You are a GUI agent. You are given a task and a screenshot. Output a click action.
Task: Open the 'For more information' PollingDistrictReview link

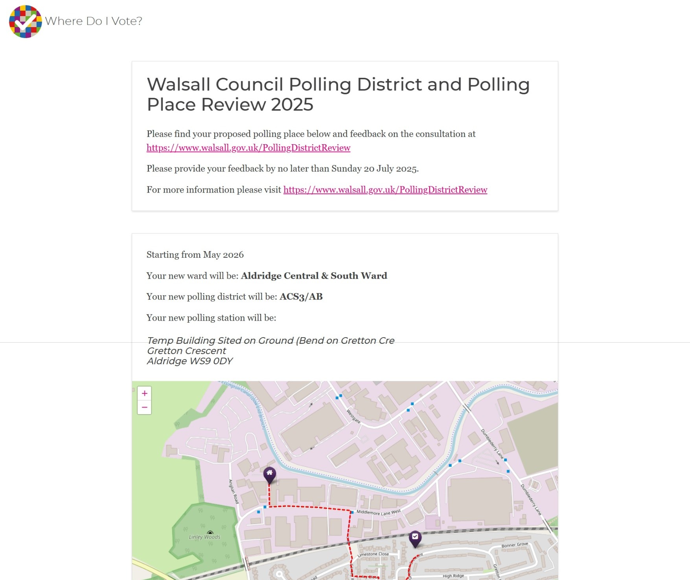click(385, 190)
